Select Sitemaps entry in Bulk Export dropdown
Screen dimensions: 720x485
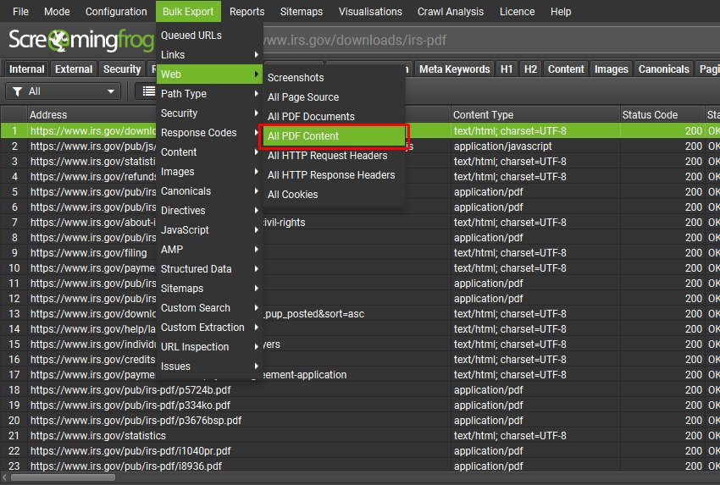[209, 288]
